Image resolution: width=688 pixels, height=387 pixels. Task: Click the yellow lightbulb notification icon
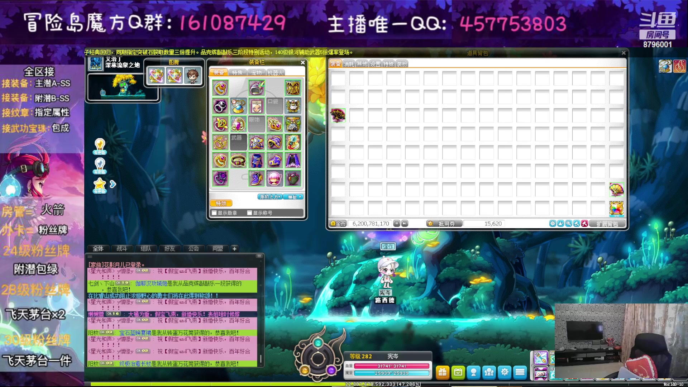click(100, 146)
